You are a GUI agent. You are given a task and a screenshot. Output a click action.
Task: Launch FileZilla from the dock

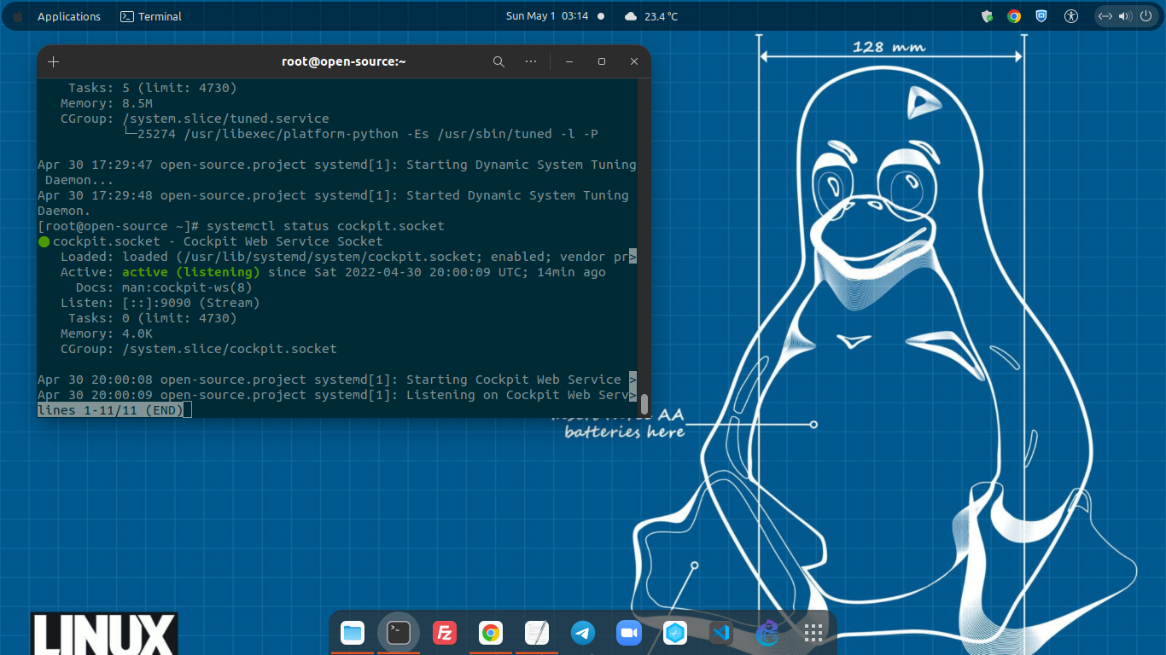tap(445, 633)
